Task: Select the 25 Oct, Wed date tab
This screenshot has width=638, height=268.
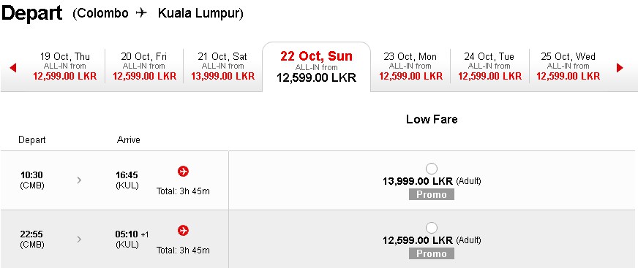Action: point(568,66)
